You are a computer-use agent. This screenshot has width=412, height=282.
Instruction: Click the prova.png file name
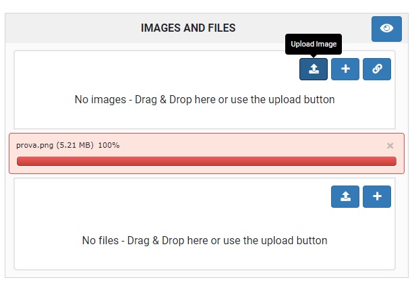coord(34,146)
